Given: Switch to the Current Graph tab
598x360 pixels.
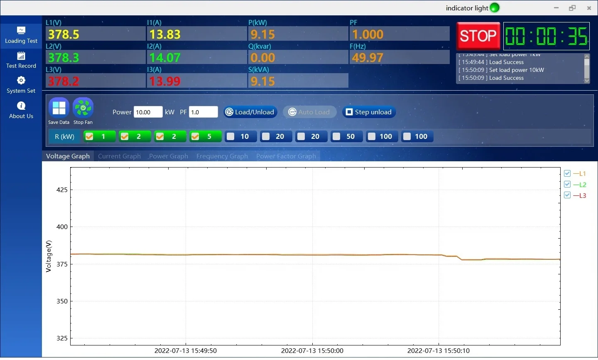Looking at the screenshot, I should [x=119, y=156].
